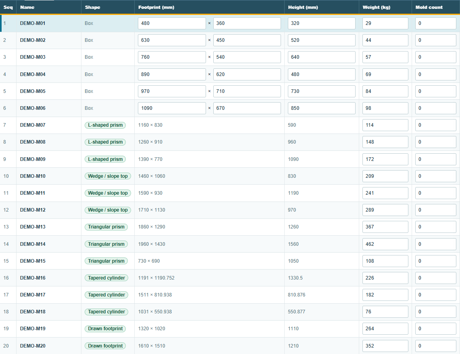This screenshot has height=354, width=460.
Task: Click Drawn footprint tag for DEMO-M20
Action: [105, 346]
